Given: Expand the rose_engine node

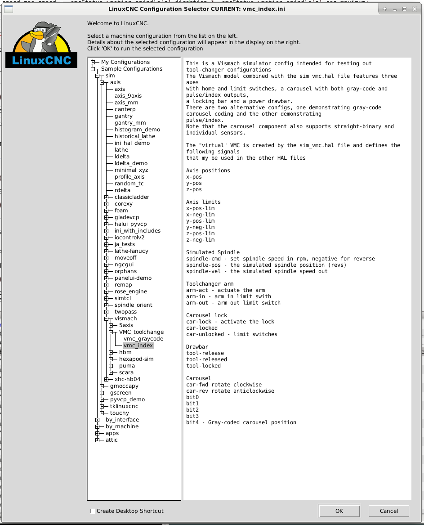Looking at the screenshot, I should 107,292.
